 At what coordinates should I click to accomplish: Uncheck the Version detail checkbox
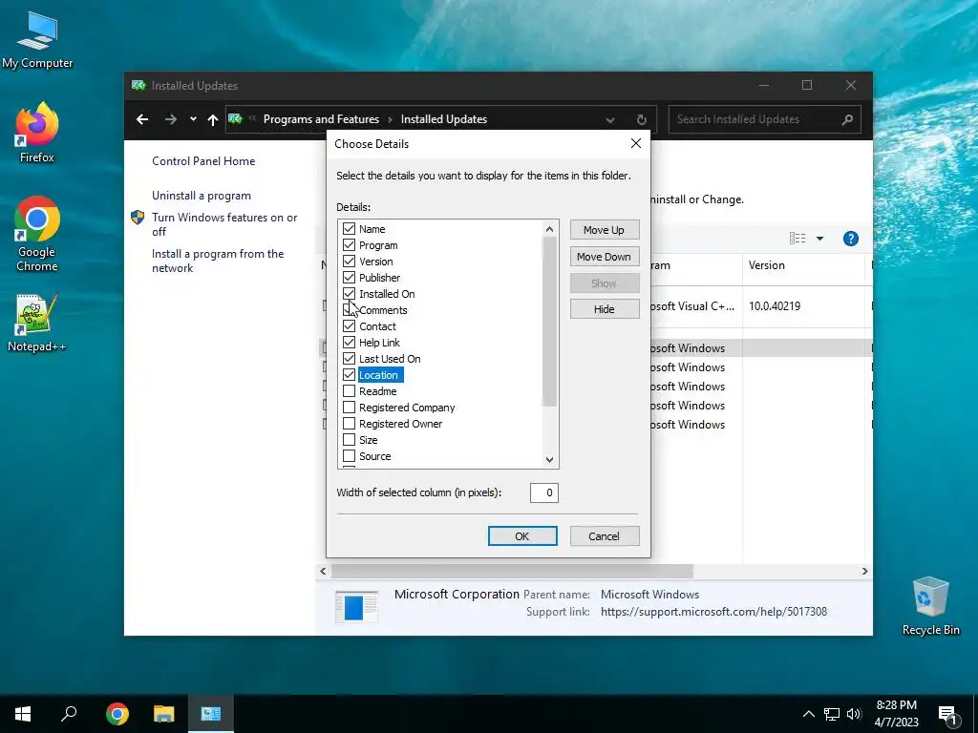click(350, 262)
